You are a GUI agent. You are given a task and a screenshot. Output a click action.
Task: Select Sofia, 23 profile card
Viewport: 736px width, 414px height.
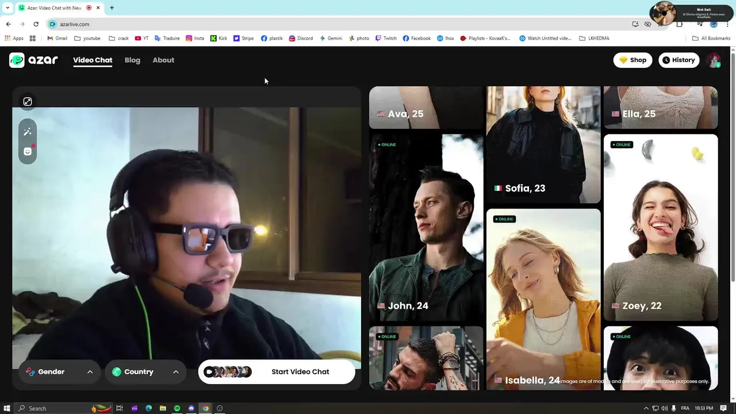[543, 145]
